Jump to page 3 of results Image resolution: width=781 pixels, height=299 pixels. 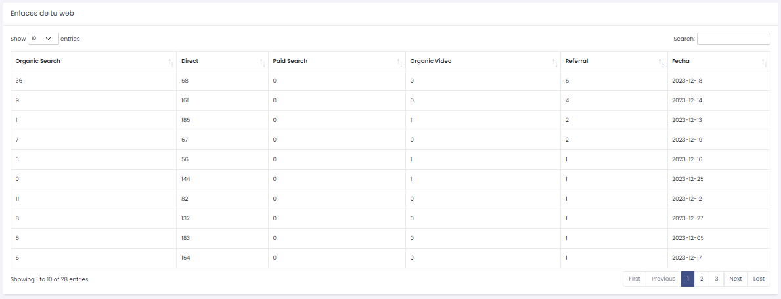[716, 279]
